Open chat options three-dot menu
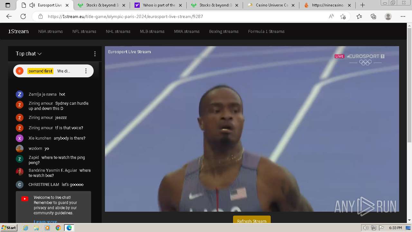Image resolution: width=412 pixels, height=232 pixels. (x=95, y=54)
